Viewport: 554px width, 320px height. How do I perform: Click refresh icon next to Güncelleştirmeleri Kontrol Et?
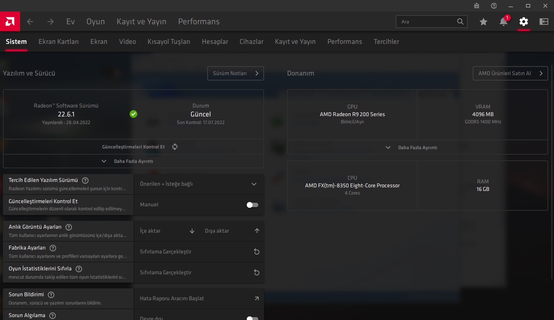click(x=175, y=147)
